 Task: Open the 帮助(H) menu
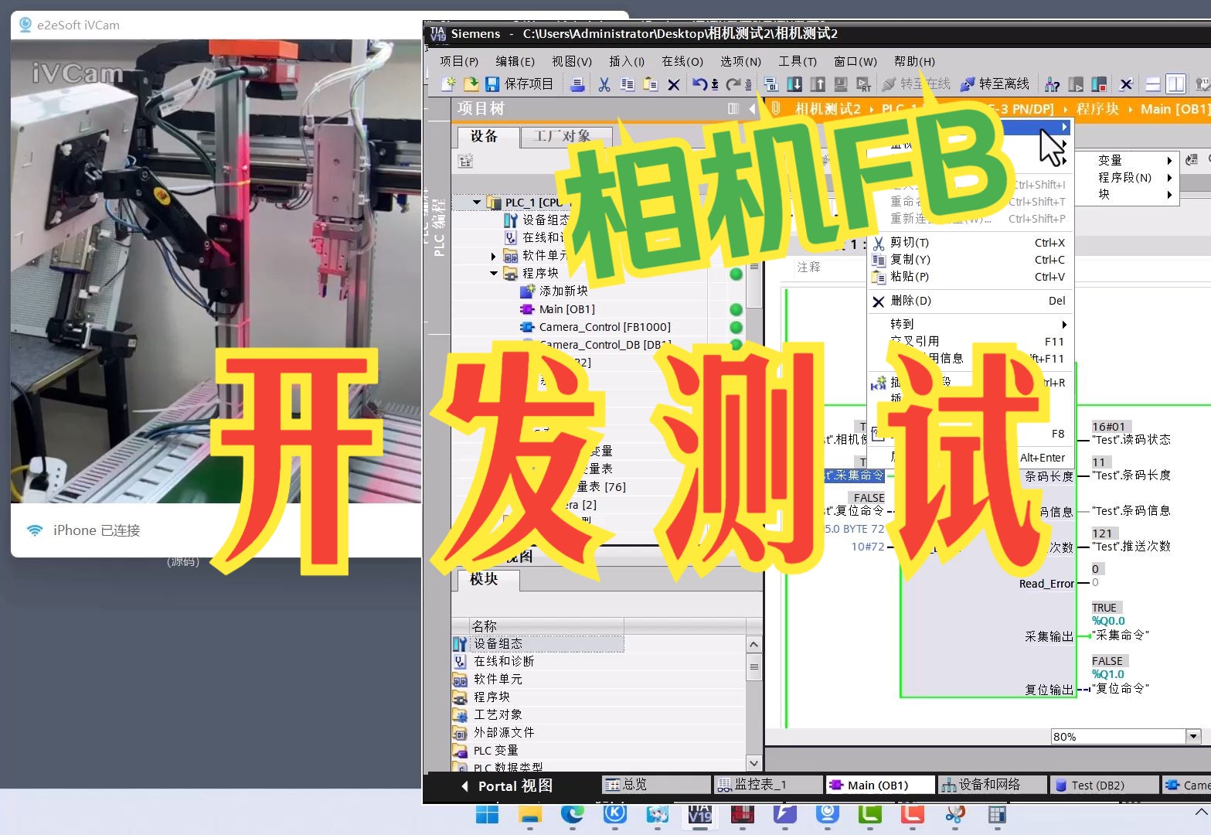pyautogui.click(x=914, y=61)
